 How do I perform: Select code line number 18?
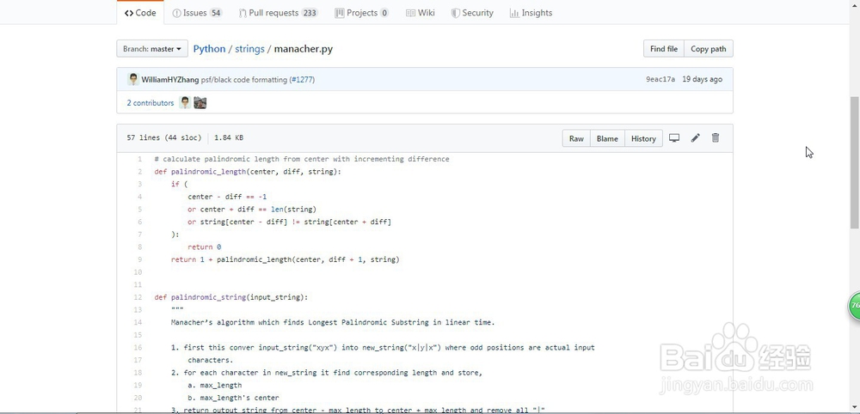click(x=138, y=373)
